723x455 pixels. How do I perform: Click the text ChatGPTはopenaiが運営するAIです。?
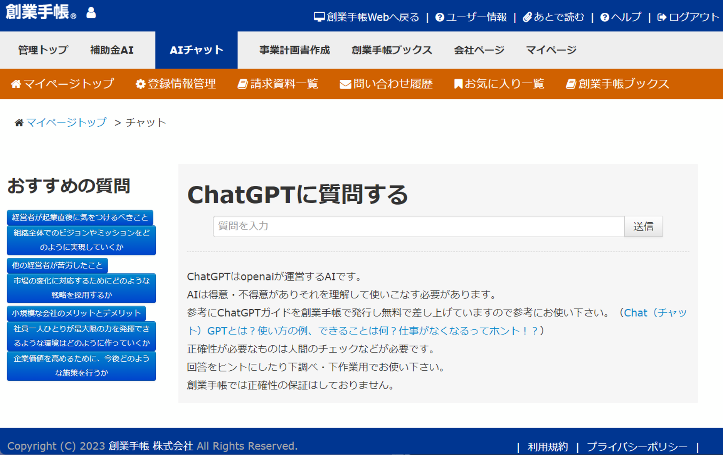275,277
